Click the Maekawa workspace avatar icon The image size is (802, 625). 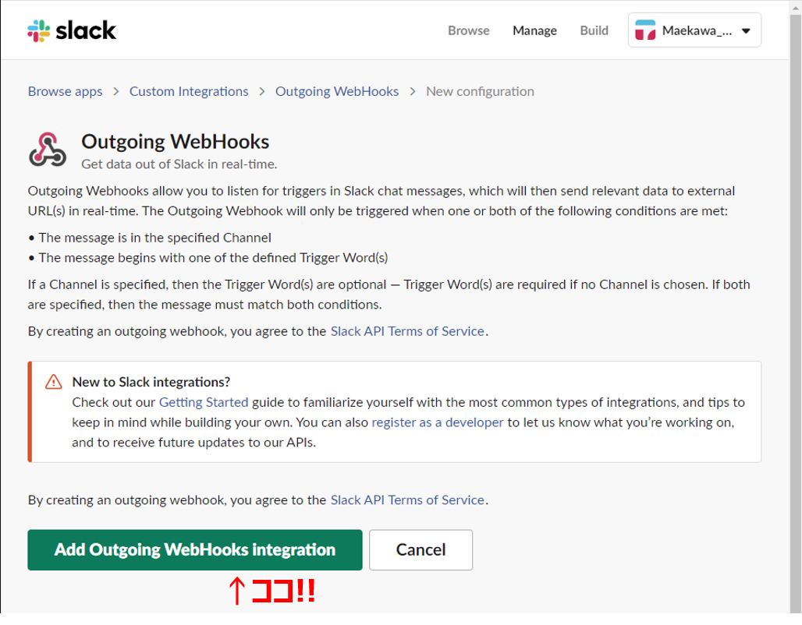pyautogui.click(x=645, y=30)
